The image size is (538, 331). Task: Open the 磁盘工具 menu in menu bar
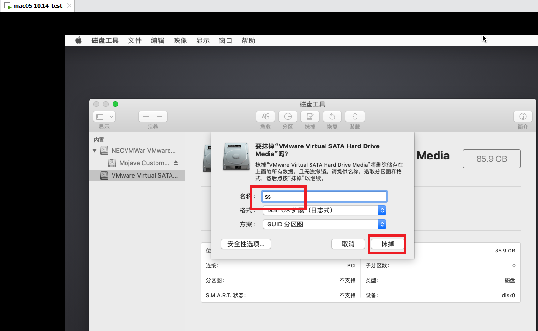[x=105, y=40]
